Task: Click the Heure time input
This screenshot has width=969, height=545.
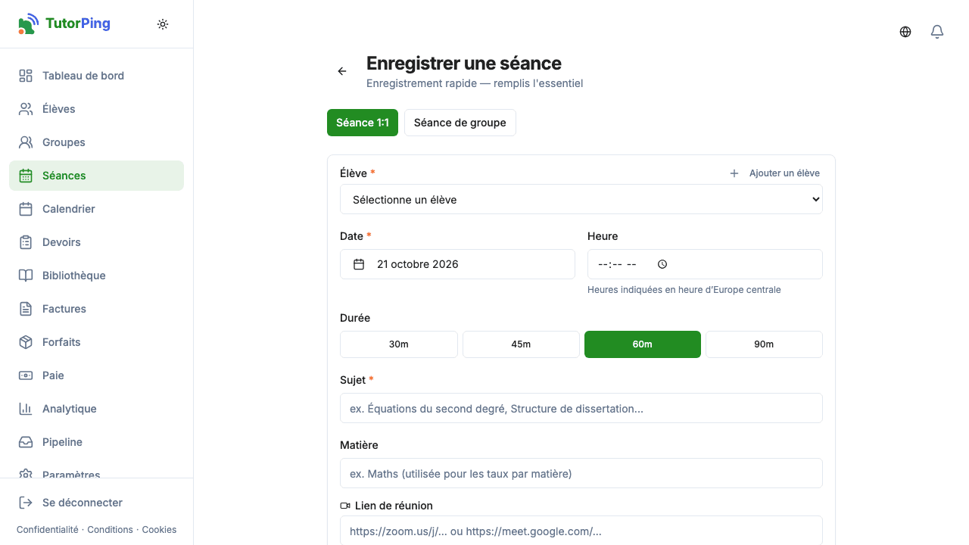Action: (705, 264)
